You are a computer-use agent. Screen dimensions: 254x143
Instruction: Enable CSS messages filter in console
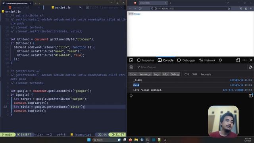[187, 74]
